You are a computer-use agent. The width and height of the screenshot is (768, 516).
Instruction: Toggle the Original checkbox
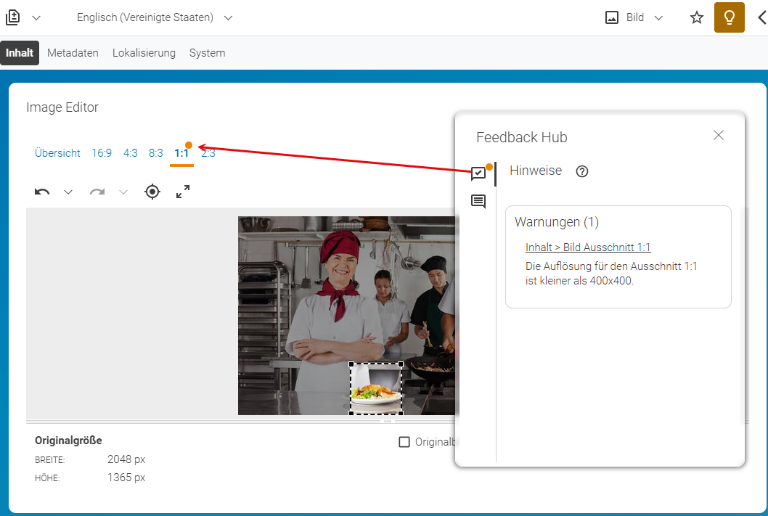pos(404,442)
